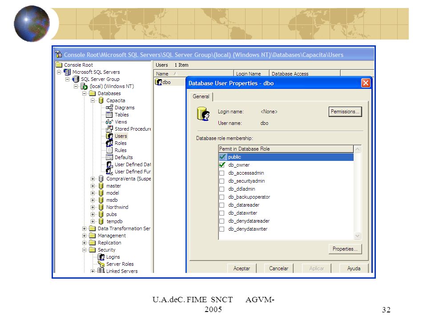Check the db_denydatareader role checkbox
Viewport: 427px width, 320px height.
pyautogui.click(x=222, y=221)
